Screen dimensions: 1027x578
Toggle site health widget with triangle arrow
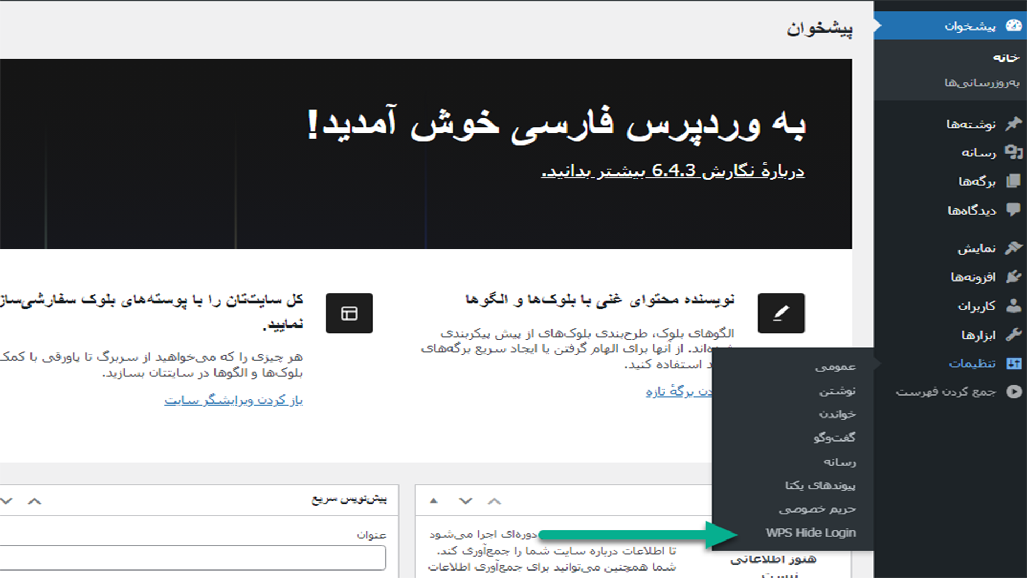click(434, 501)
